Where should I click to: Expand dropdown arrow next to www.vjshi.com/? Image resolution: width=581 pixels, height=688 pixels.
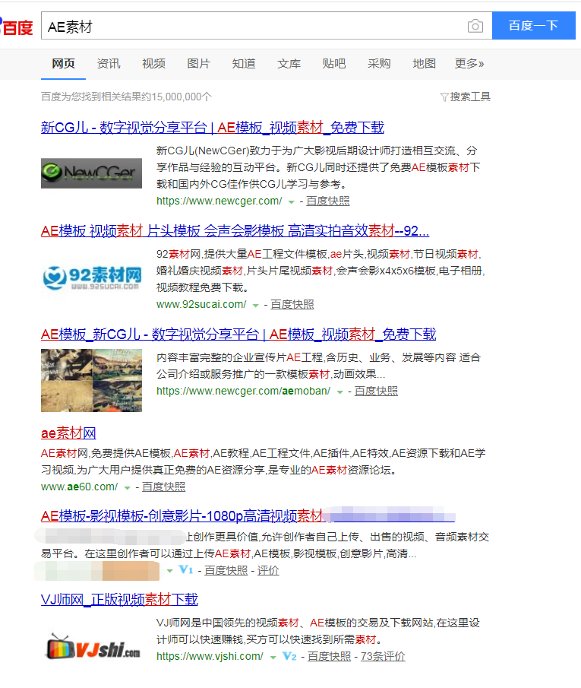tap(273, 658)
